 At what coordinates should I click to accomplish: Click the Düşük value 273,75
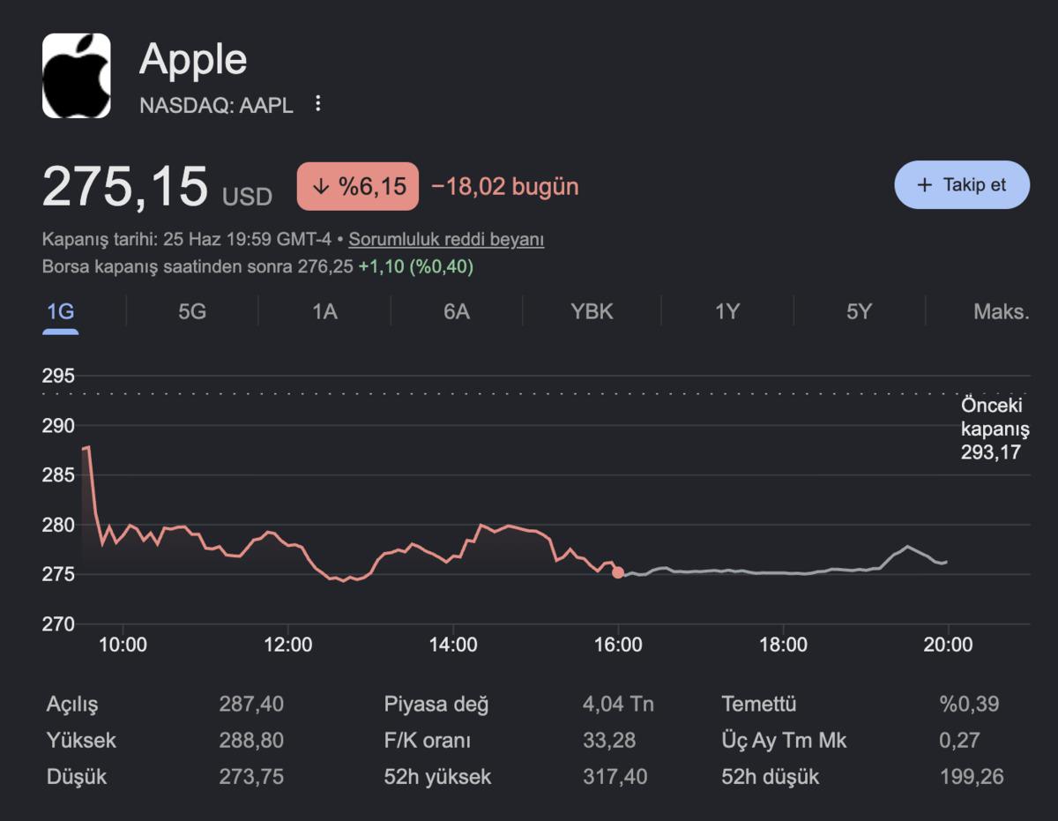[251, 777]
